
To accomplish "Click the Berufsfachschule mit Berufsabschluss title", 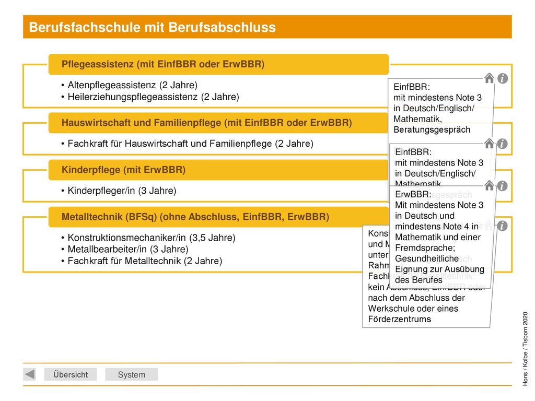I will tap(152, 27).
